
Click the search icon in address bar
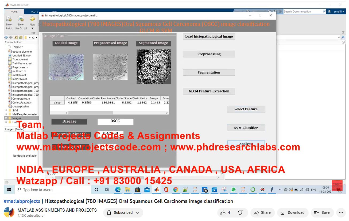pyautogui.click(x=343, y=38)
